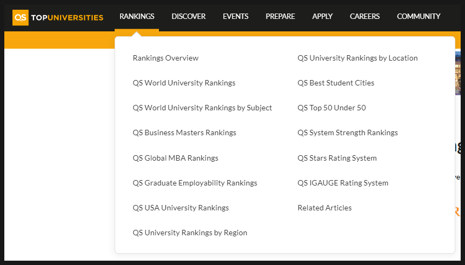Open QS World University Rankings link

pyautogui.click(x=184, y=83)
